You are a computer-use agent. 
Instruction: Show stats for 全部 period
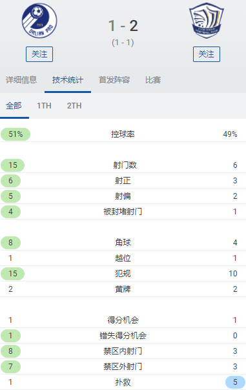coord(14,106)
